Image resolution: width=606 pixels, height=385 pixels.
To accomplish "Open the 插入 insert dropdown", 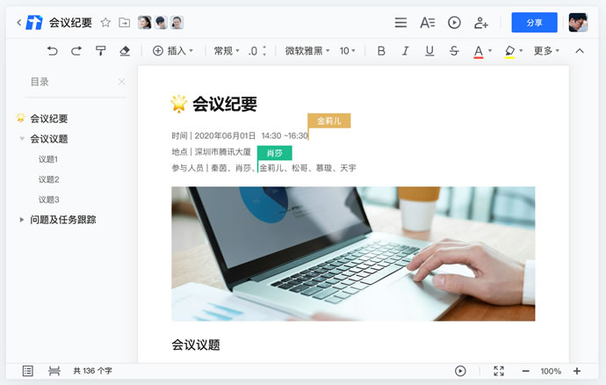I will point(173,51).
